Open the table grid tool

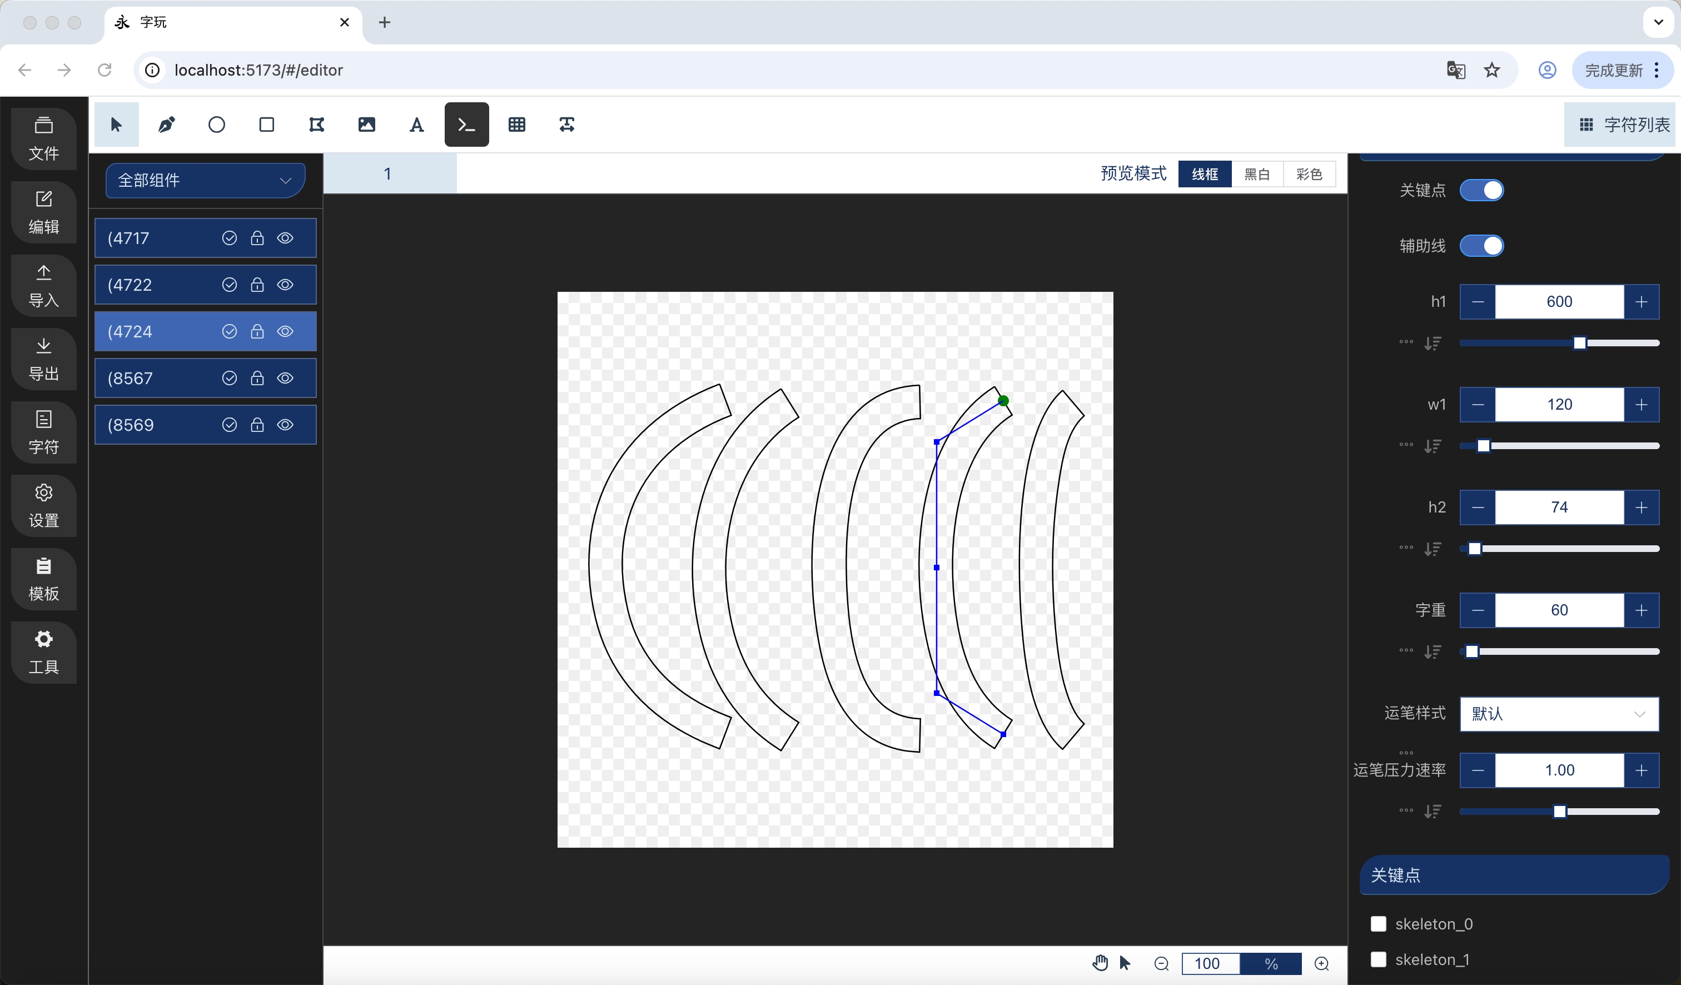[x=517, y=125]
